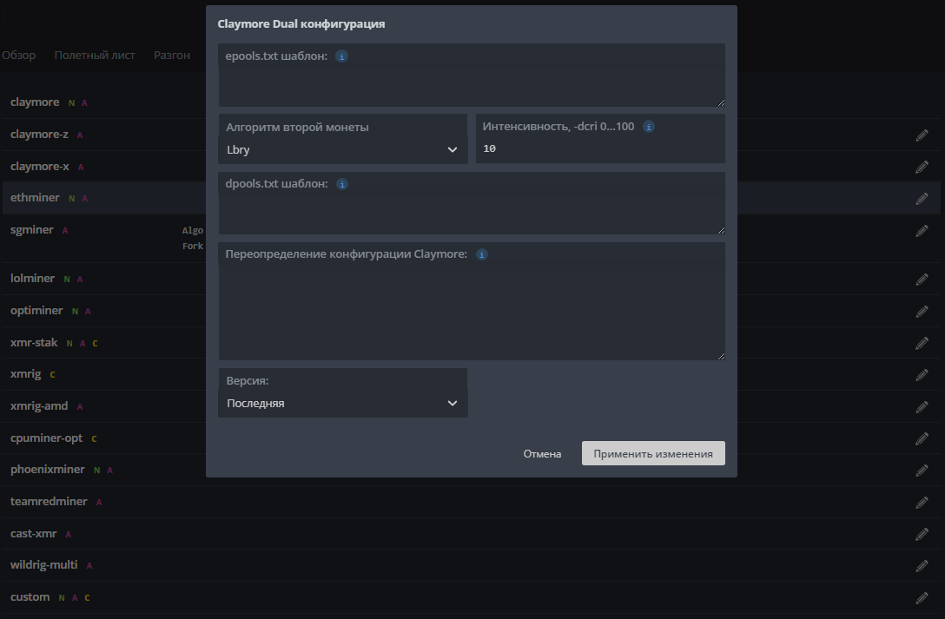Edit the claymore-z miner pencil icon
This screenshot has width=945, height=619.
922,135
